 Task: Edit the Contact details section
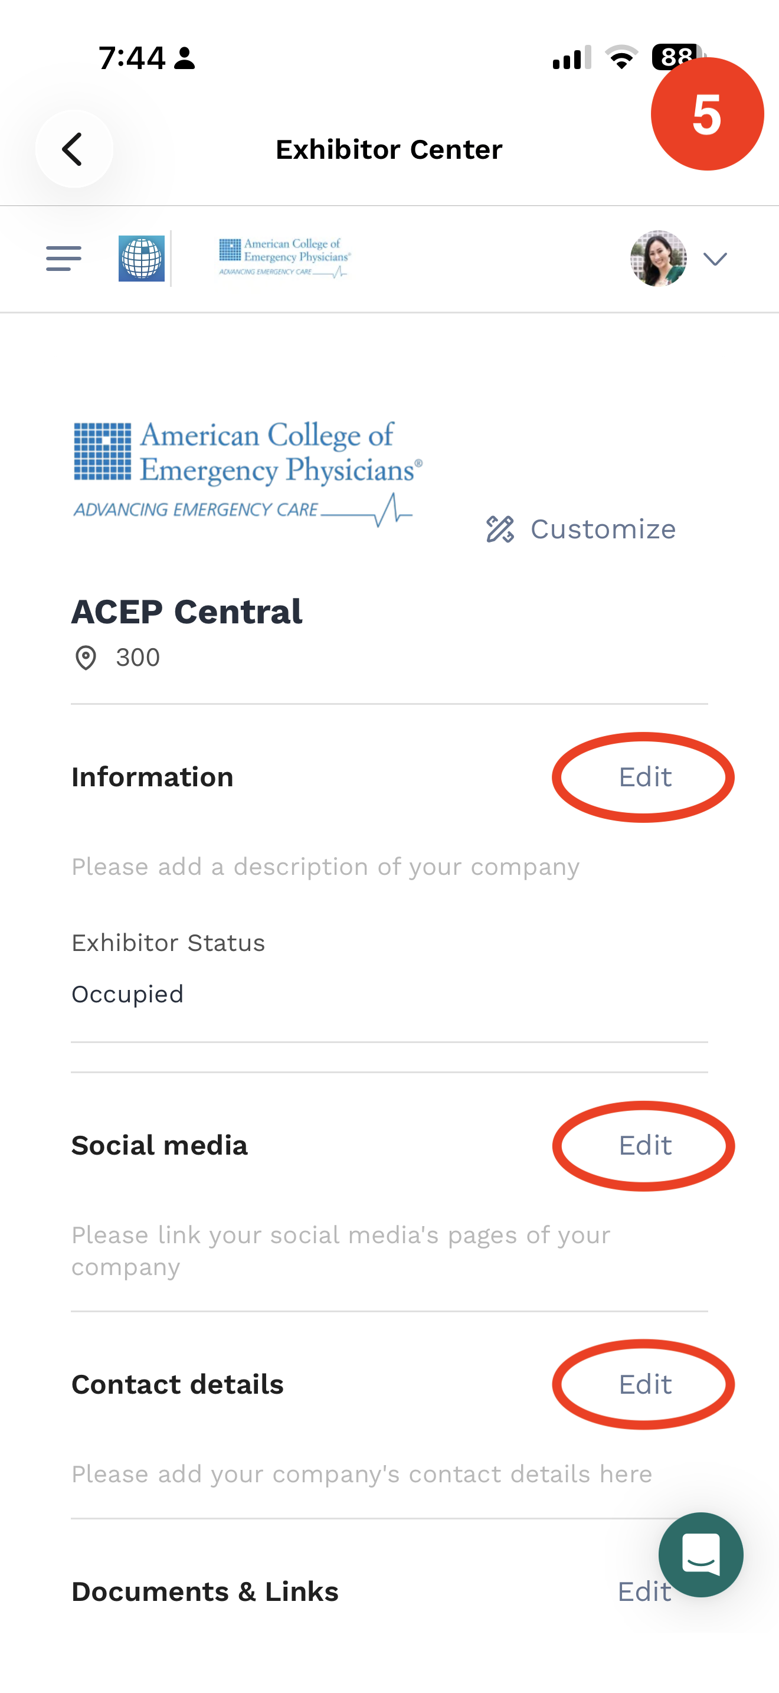[x=645, y=1384]
